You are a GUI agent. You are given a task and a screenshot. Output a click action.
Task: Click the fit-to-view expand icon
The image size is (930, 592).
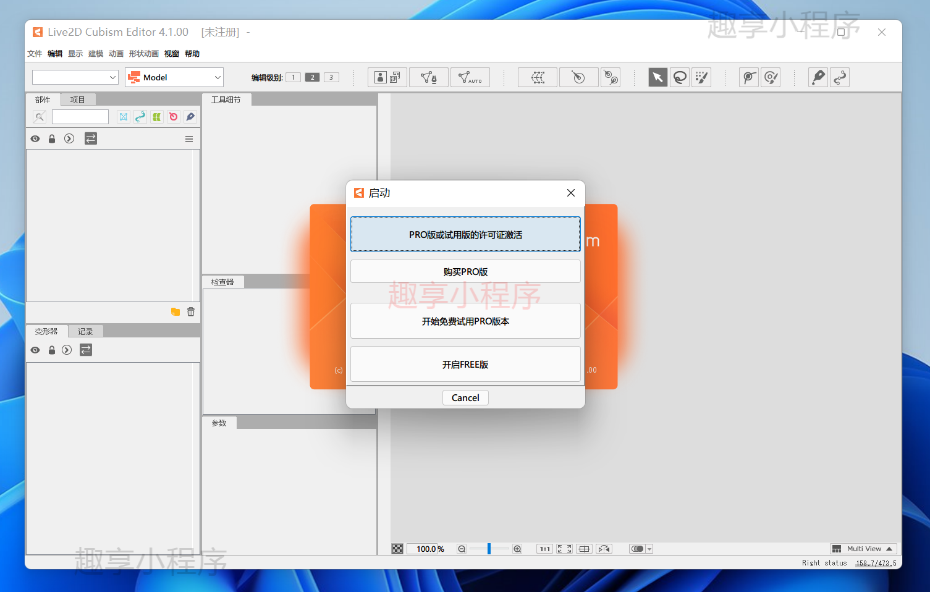[x=564, y=549]
